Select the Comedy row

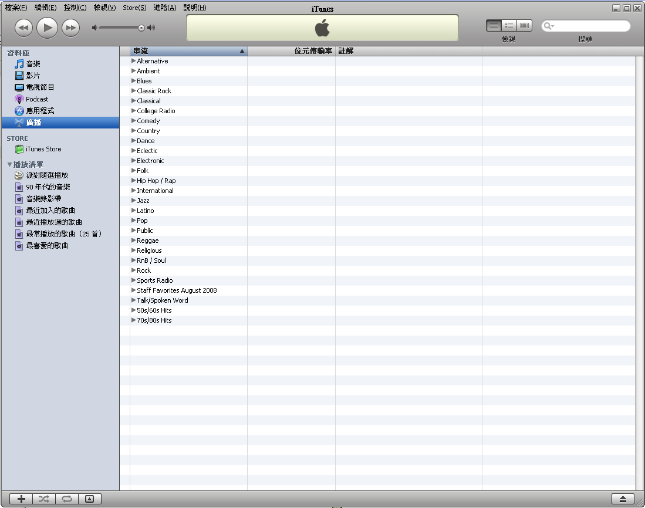pos(377,121)
